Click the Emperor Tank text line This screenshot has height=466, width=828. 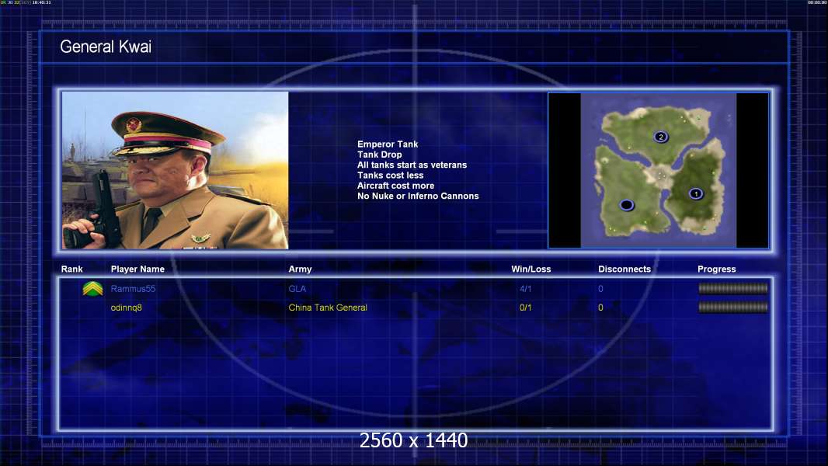click(388, 144)
